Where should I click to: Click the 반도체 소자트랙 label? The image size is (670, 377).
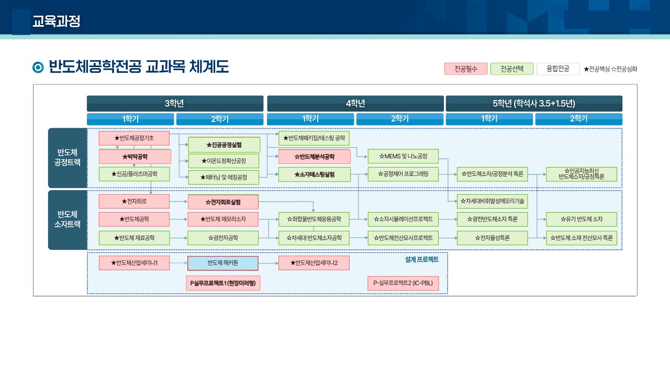[68, 219]
